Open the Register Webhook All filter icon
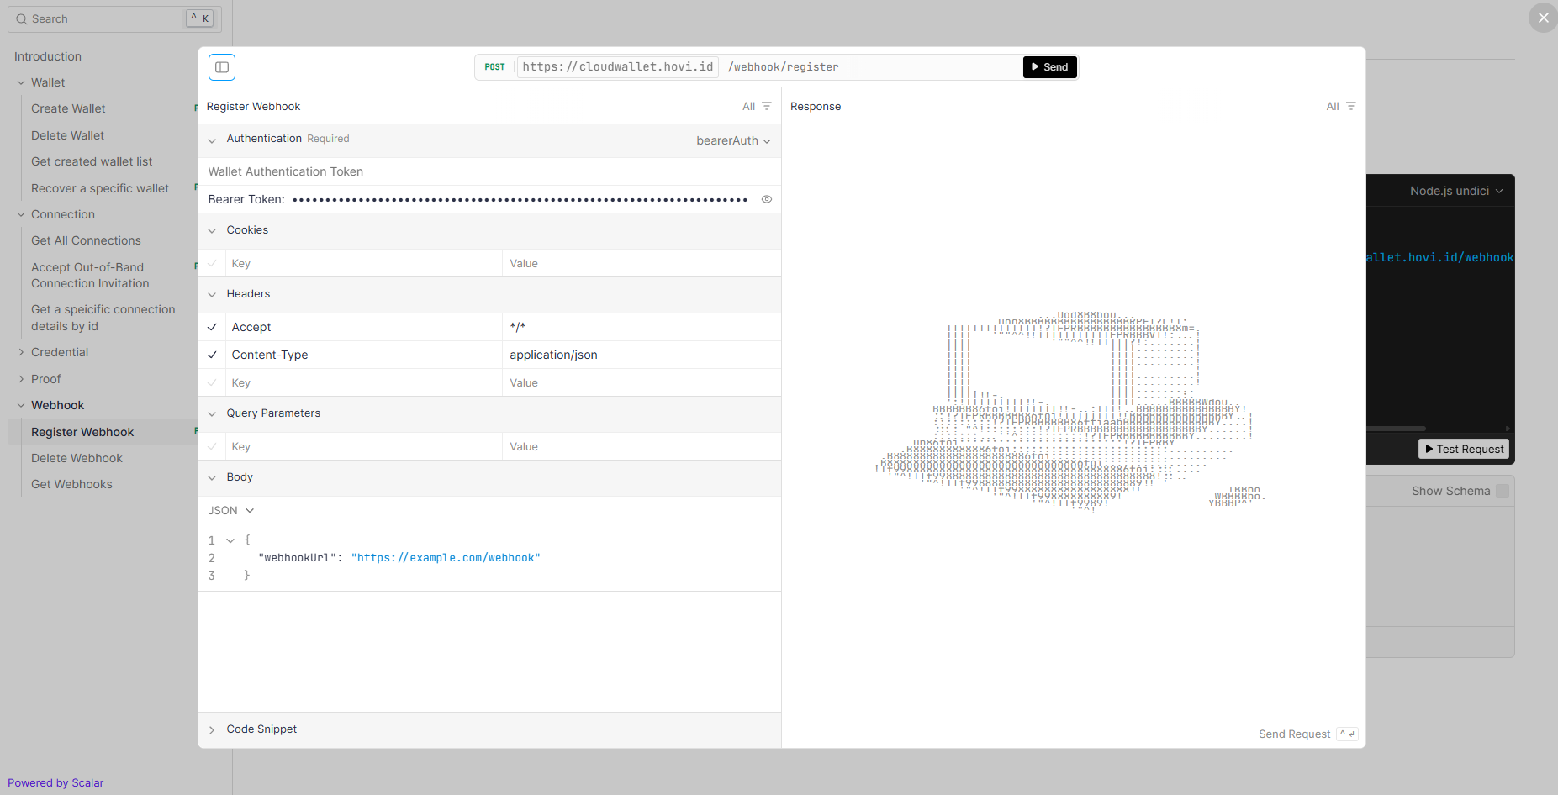Screen dimensions: 1558x795 [766, 107]
